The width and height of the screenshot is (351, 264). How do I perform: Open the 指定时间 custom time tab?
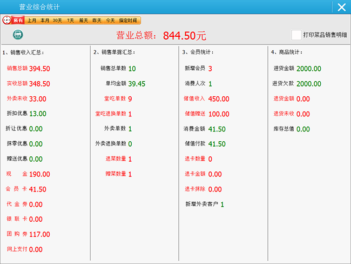[x=129, y=20]
